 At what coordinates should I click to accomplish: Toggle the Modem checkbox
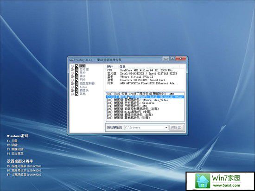(77, 87)
